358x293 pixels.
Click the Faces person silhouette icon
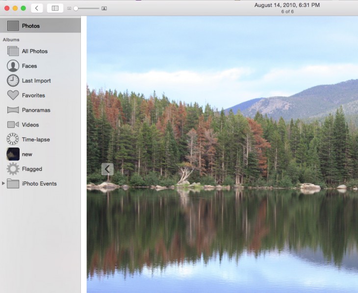[x=13, y=66]
